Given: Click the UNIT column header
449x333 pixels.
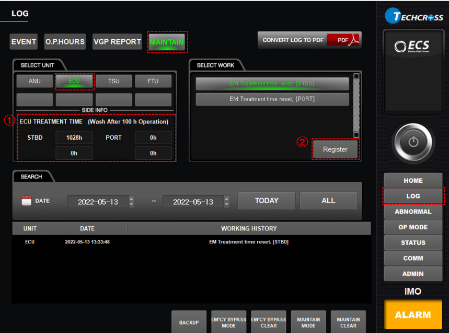Looking at the screenshot, I should pyautogui.click(x=30, y=229).
